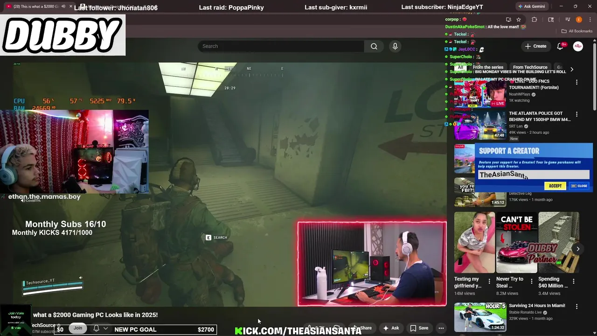Open the Chrome extensions puzzle icon
Viewport: 597px width, 336px height.
[535, 20]
